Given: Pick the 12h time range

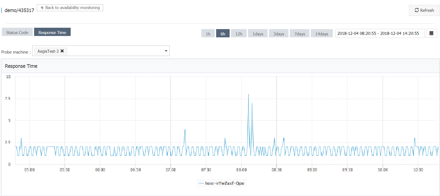Looking at the screenshot, I should 239,34.
